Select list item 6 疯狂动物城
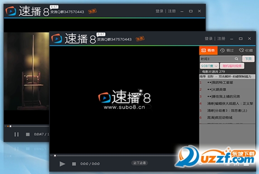This screenshot has height=174, width=259. [x=227, y=117]
